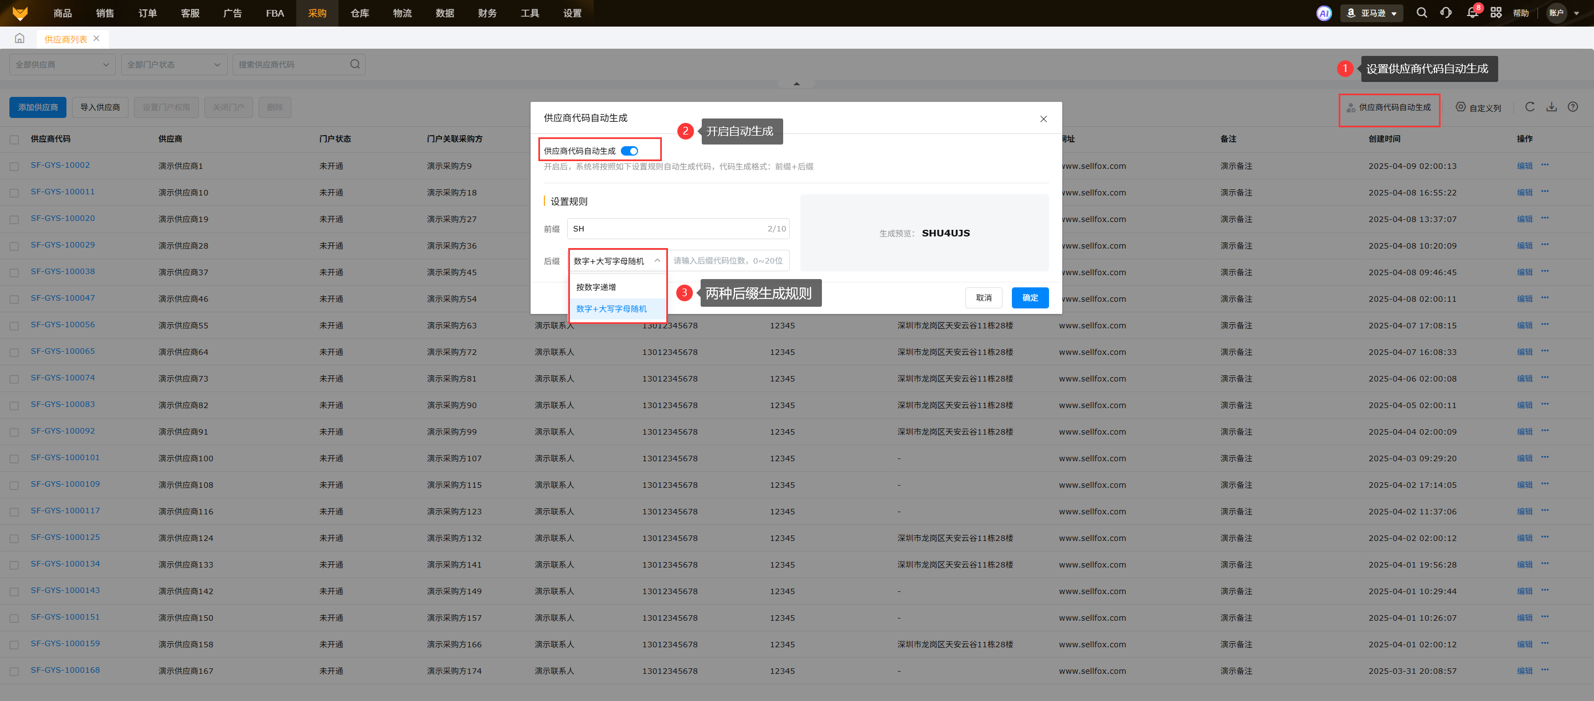Check the box for SF-GYS-10056 row
The image size is (1594, 701).
[14, 326]
